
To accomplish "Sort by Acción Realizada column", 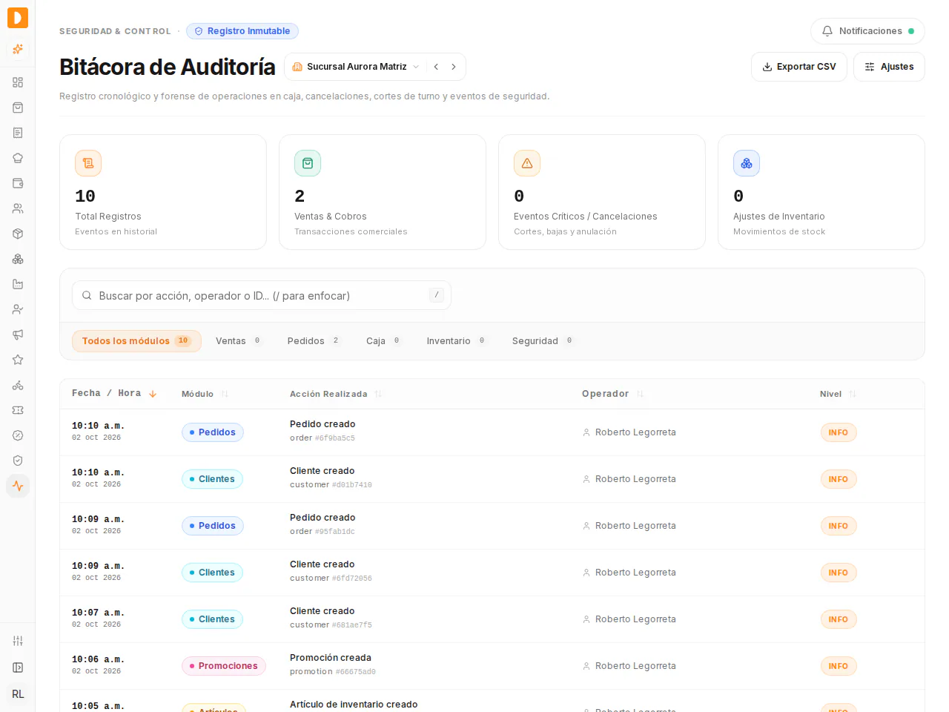I will [336, 394].
